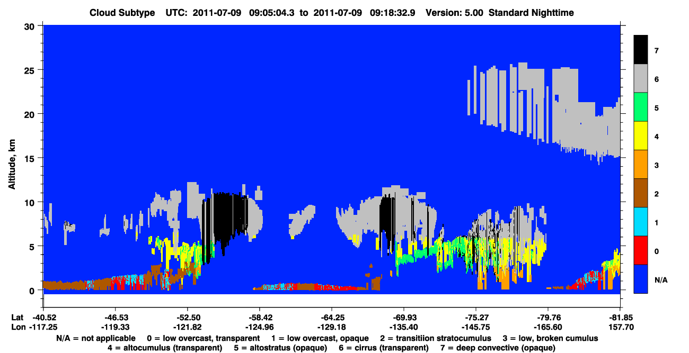The image size is (689, 353).
Task: Click the blue N/A colorbar swatch
Action: 641,279
